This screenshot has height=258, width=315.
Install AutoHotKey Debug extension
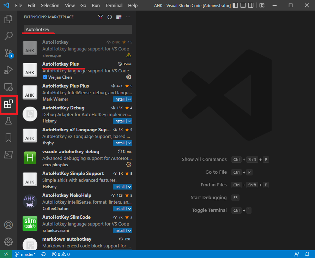click(x=120, y=121)
